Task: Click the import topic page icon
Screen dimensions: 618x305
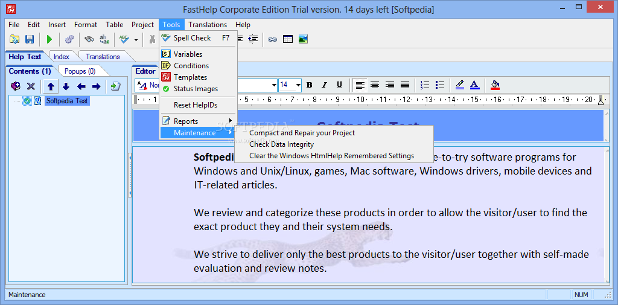Action: coord(115,86)
